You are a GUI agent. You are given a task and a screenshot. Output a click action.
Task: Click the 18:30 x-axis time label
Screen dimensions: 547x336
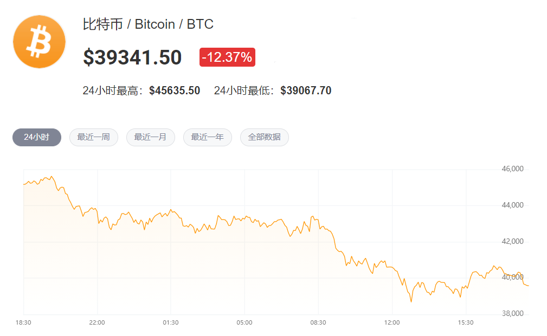(23, 322)
